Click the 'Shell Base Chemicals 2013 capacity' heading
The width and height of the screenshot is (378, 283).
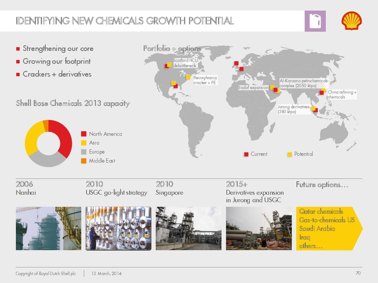pyautogui.click(x=73, y=103)
